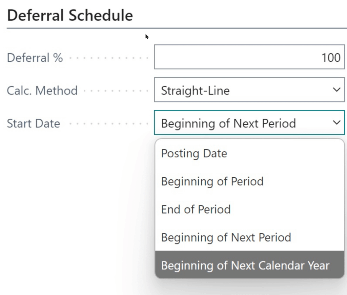Choose the Beginning of Period option
This screenshot has height=295, width=347.
click(212, 181)
